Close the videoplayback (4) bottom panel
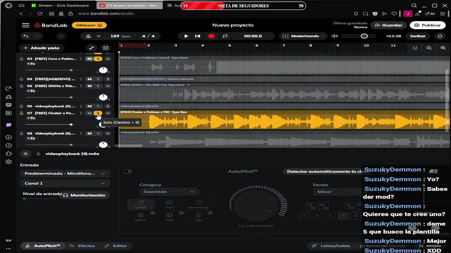451x253 pixels. [26, 154]
